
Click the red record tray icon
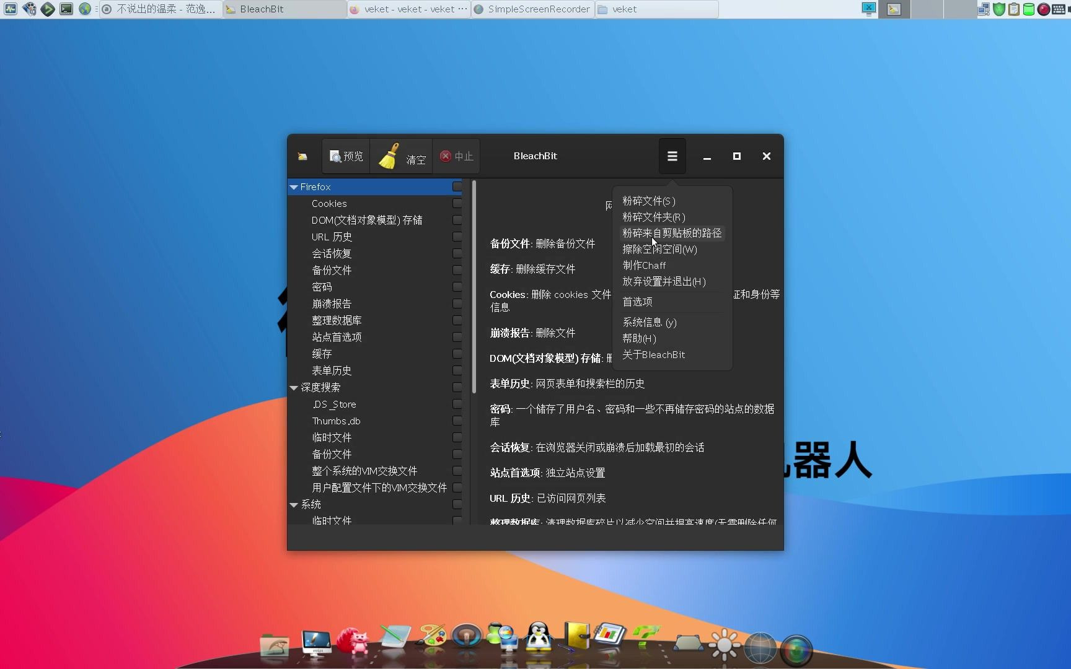click(x=1044, y=9)
